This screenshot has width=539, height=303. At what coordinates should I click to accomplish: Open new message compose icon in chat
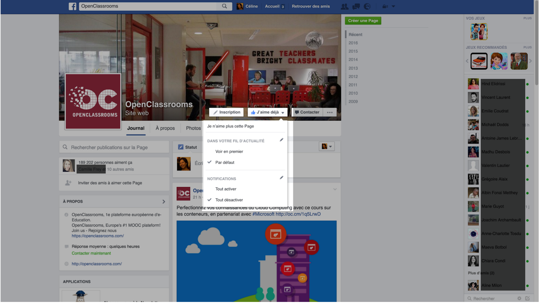click(528, 298)
